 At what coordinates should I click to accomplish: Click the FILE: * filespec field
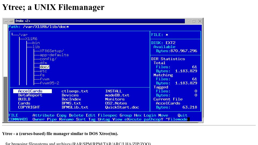160,35
